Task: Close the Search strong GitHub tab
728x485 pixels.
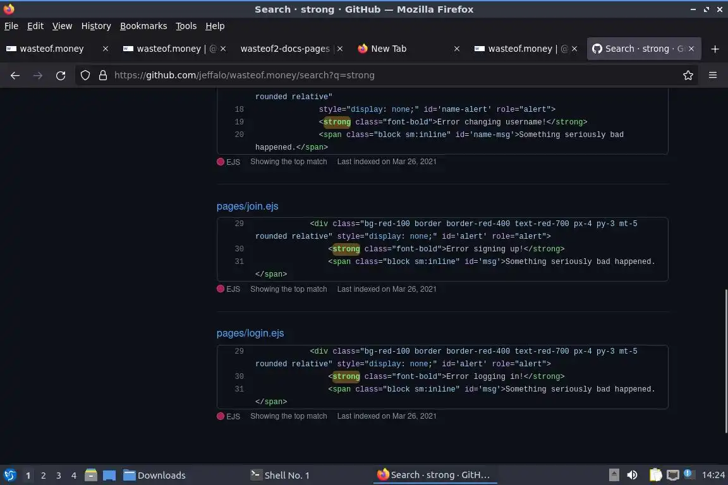Action: pos(691,49)
